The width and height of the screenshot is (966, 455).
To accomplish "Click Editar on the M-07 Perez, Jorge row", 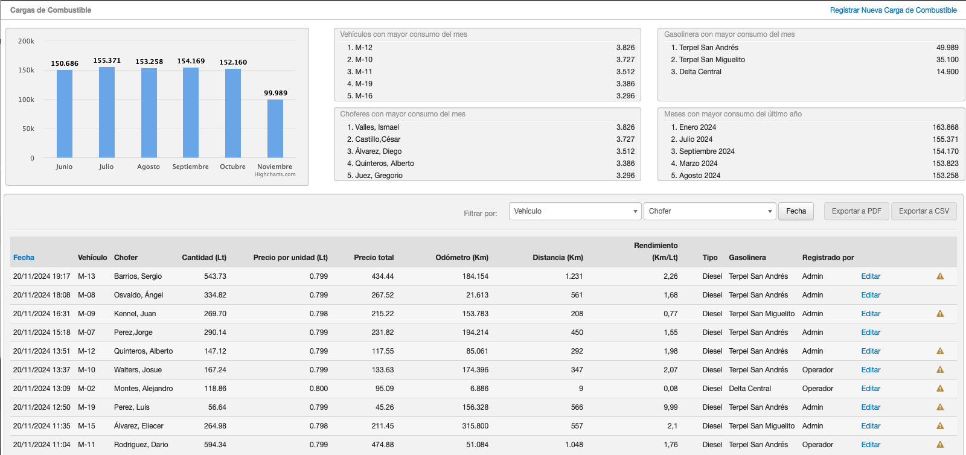I will point(871,332).
